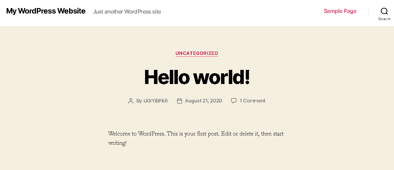Click the author person icon
Image resolution: width=394 pixels, height=170 pixels.
(x=131, y=101)
